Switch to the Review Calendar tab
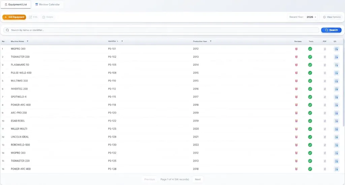 point(48,4)
